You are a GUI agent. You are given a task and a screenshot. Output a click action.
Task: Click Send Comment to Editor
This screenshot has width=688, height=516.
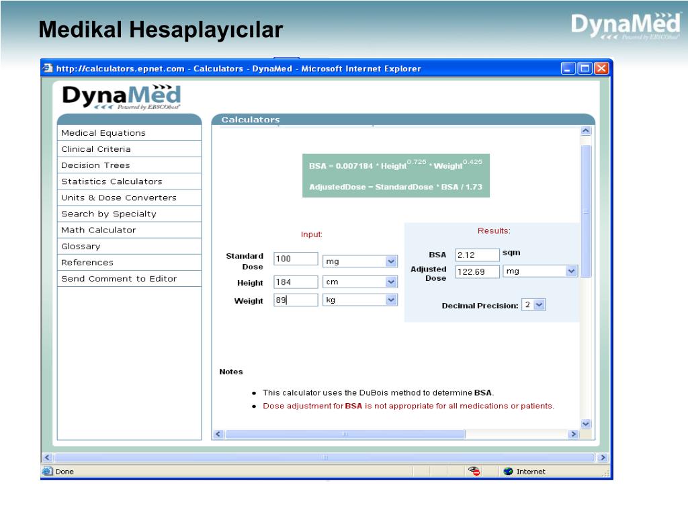click(130, 279)
